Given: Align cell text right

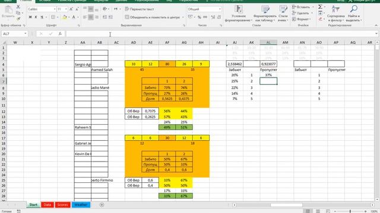Looking at the screenshot, I should pos(96,17).
